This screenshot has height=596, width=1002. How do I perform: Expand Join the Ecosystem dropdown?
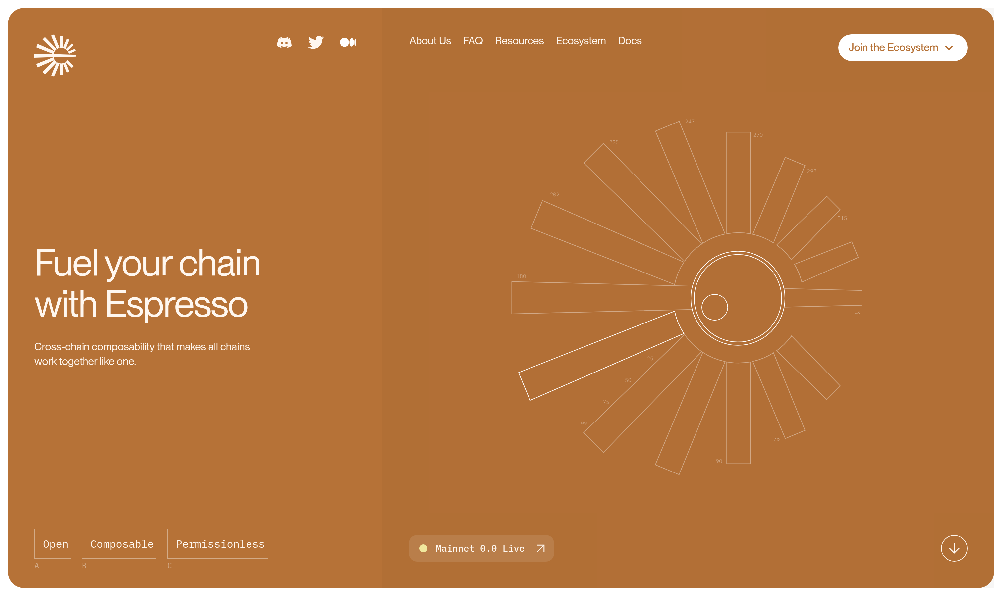pyautogui.click(x=902, y=48)
